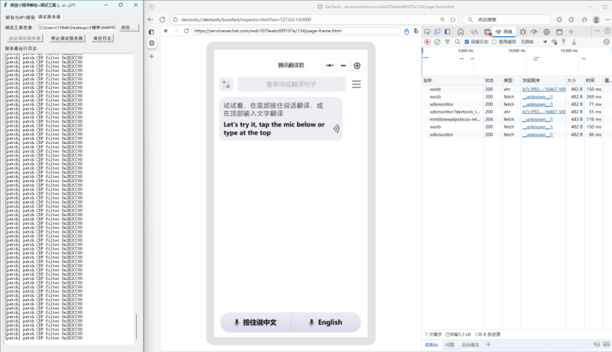Open DevTools customize three-dot menu
The image size is (612, 352).
(597, 31)
